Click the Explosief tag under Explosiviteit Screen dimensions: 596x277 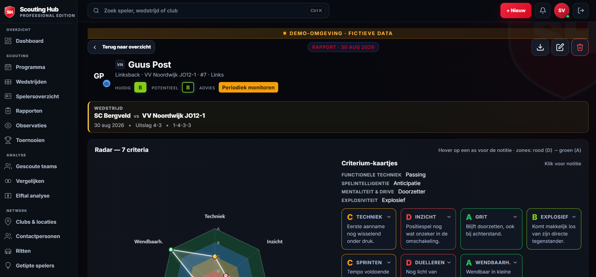394,200
